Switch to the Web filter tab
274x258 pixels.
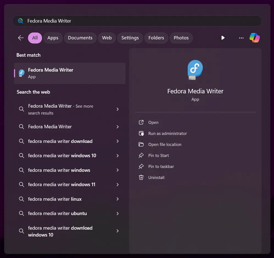pyautogui.click(x=107, y=38)
